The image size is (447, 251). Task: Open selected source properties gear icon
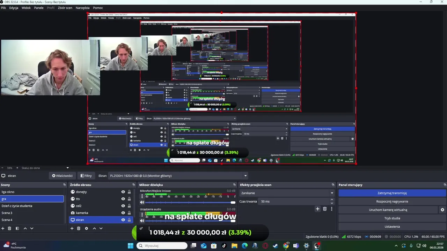pos(86,228)
